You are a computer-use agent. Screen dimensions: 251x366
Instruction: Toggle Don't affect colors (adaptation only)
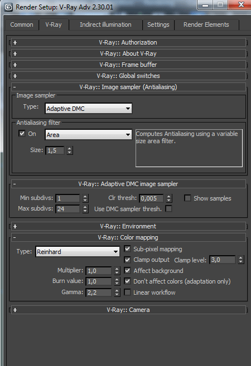click(127, 281)
